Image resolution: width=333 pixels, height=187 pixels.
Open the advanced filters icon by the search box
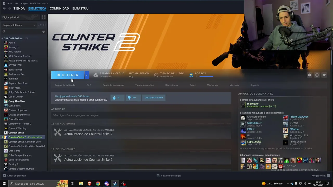pos(43,32)
